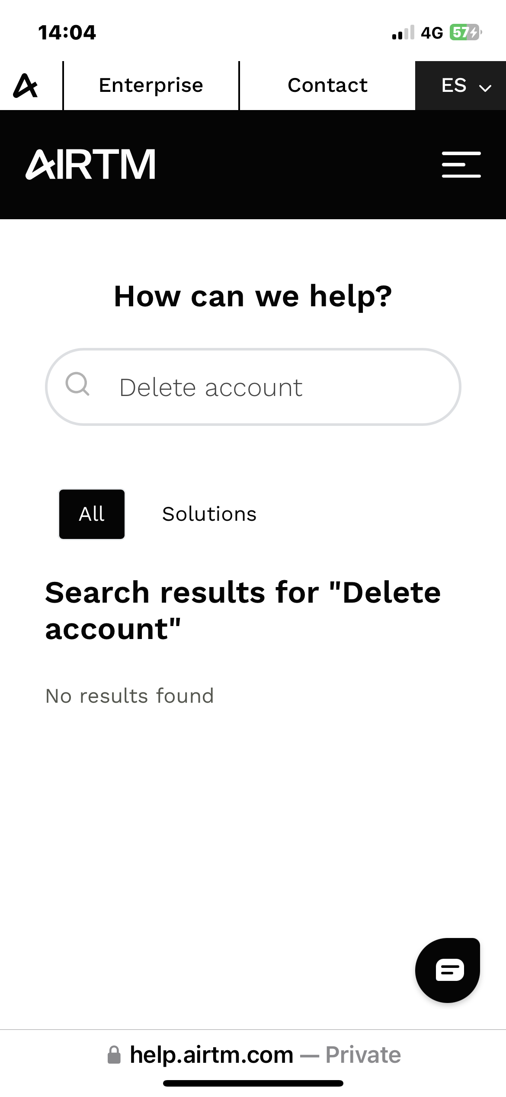Open the hamburger menu
The width and height of the screenshot is (506, 1097).
461,165
